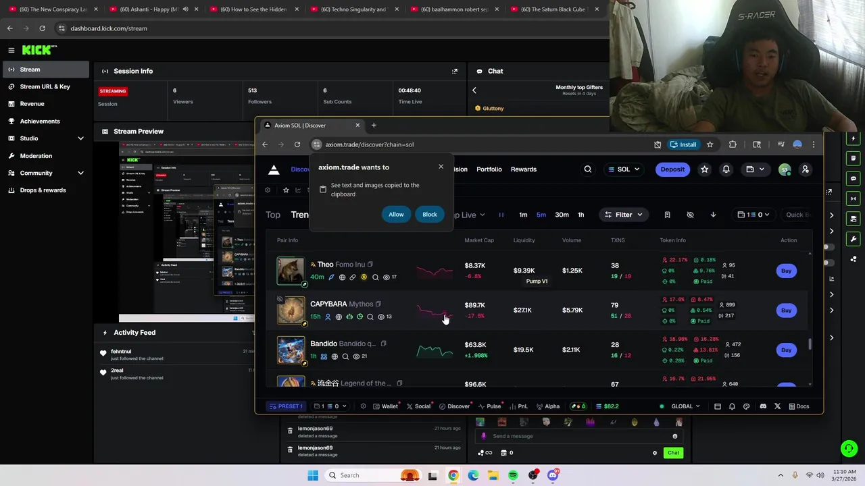Open footer notification bell icon
Viewport: 865px width, 486px height.
732,406
